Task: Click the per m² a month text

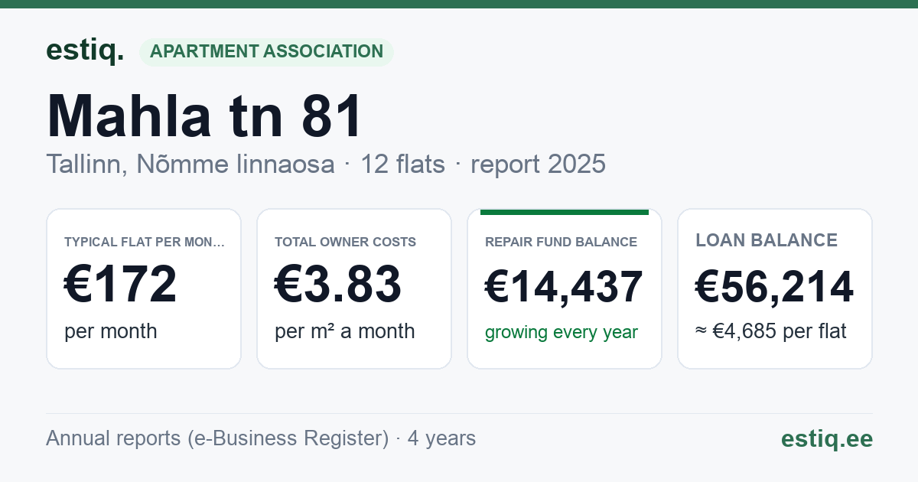Action: pyautogui.click(x=345, y=331)
